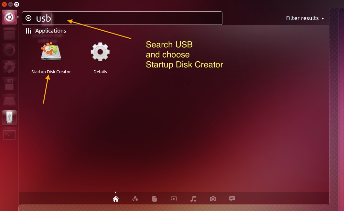Launch System Settings from the launcher
The width and height of the screenshot is (344, 211).
coord(9,67)
